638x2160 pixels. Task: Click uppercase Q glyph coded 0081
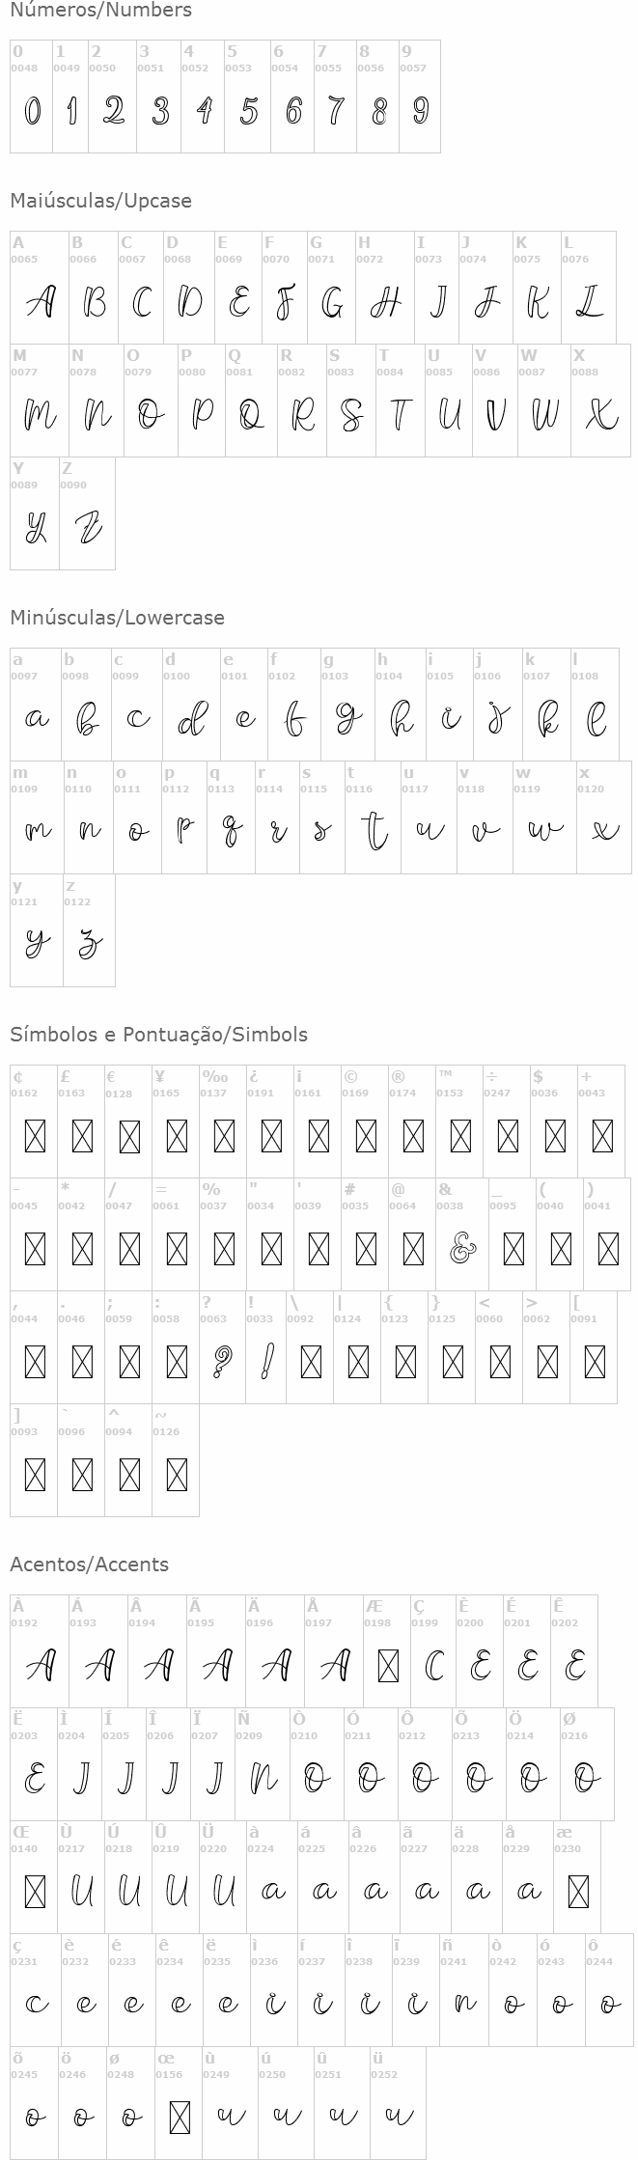click(x=251, y=415)
